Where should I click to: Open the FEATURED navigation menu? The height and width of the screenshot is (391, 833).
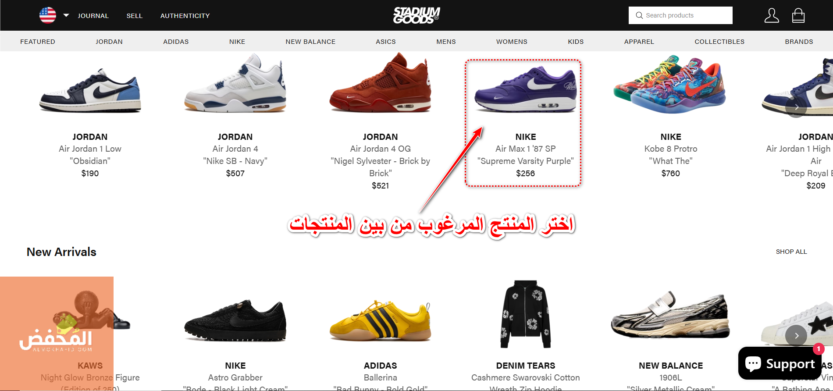click(38, 42)
